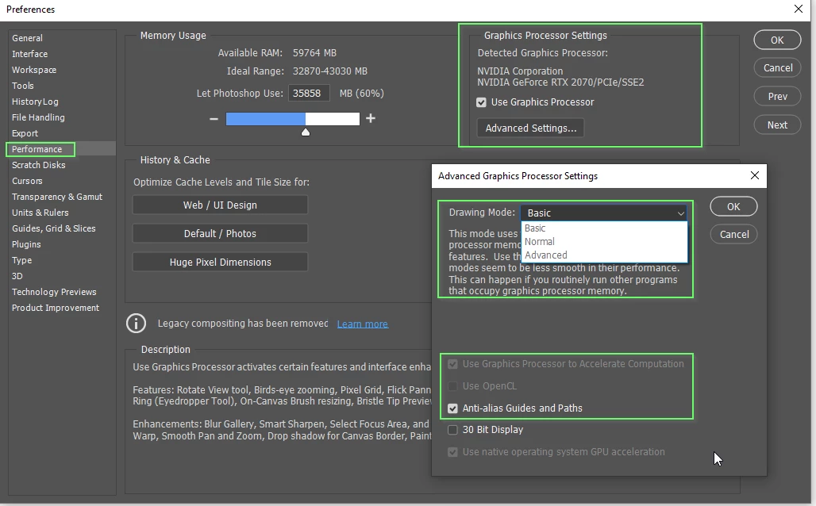Click the Advanced Settings... button
Image resolution: width=816 pixels, height=506 pixels.
point(531,128)
